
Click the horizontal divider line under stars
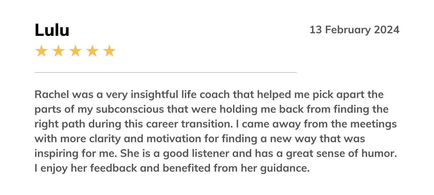[x=166, y=72]
